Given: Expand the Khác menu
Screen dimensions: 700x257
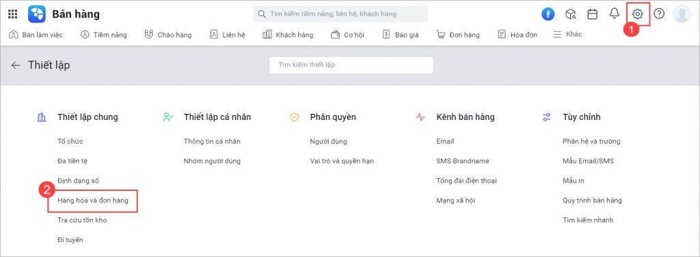Looking at the screenshot, I should tap(567, 34).
